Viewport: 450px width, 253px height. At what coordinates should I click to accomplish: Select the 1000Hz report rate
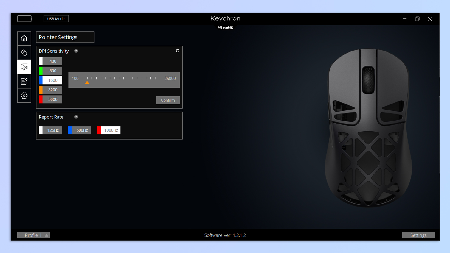coord(109,130)
